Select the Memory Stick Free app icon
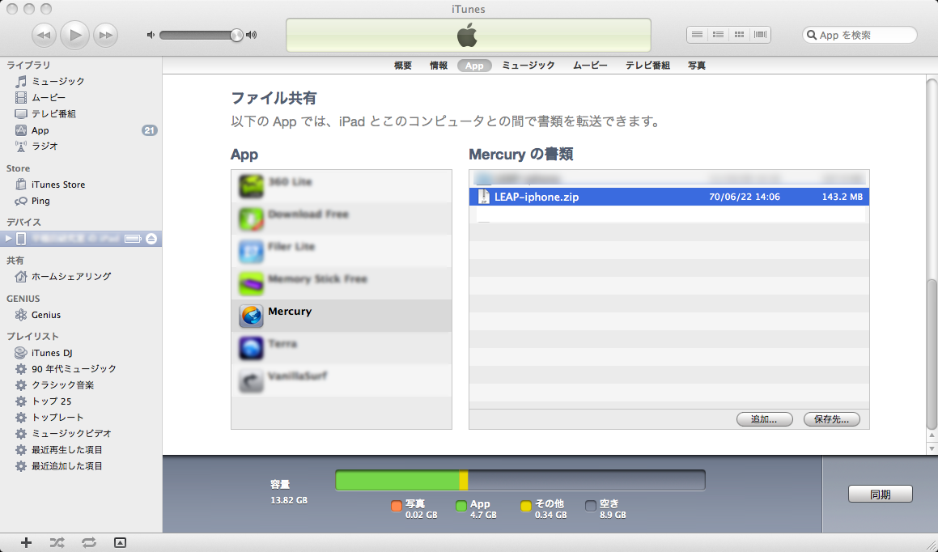This screenshot has height=552, width=938. point(251,283)
